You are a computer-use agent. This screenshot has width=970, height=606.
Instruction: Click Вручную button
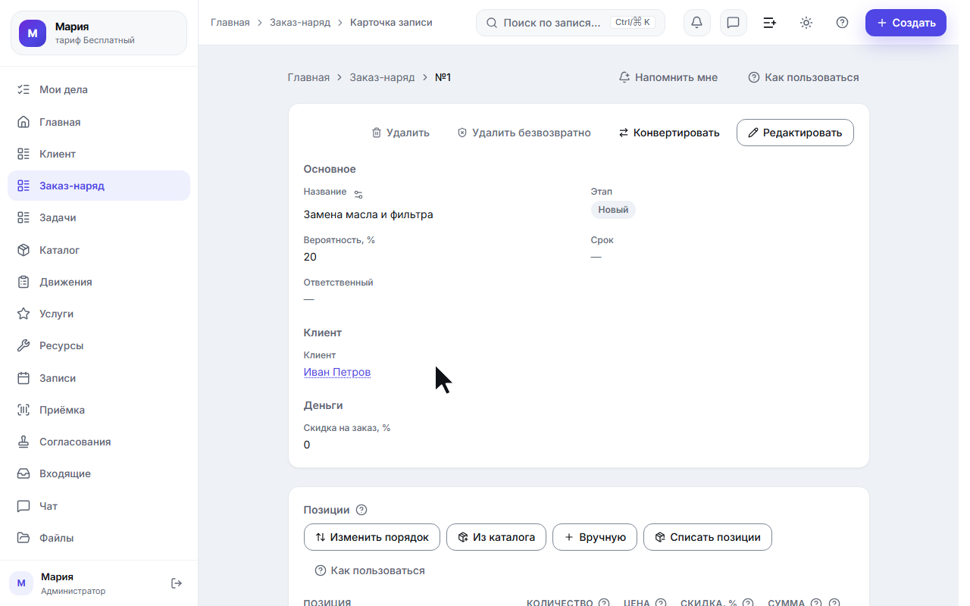(x=595, y=537)
